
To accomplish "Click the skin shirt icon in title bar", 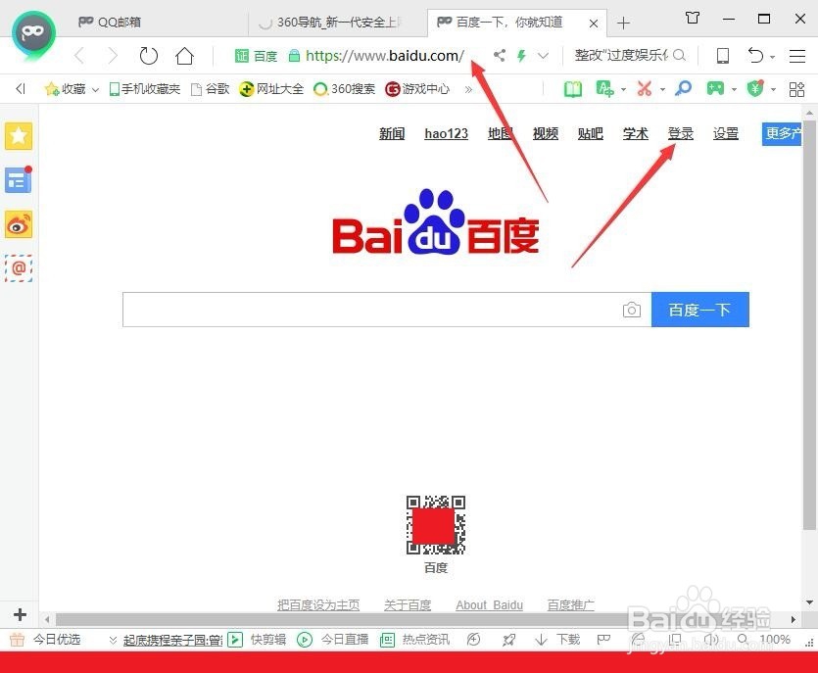I will click(693, 19).
